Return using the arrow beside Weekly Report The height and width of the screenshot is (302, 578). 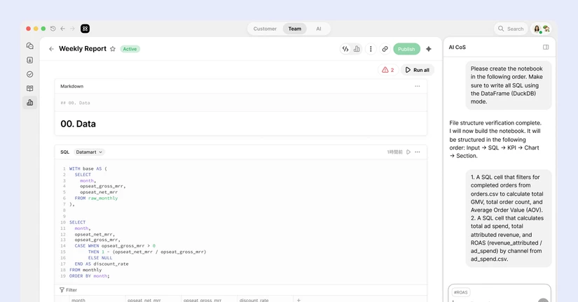[x=51, y=49]
